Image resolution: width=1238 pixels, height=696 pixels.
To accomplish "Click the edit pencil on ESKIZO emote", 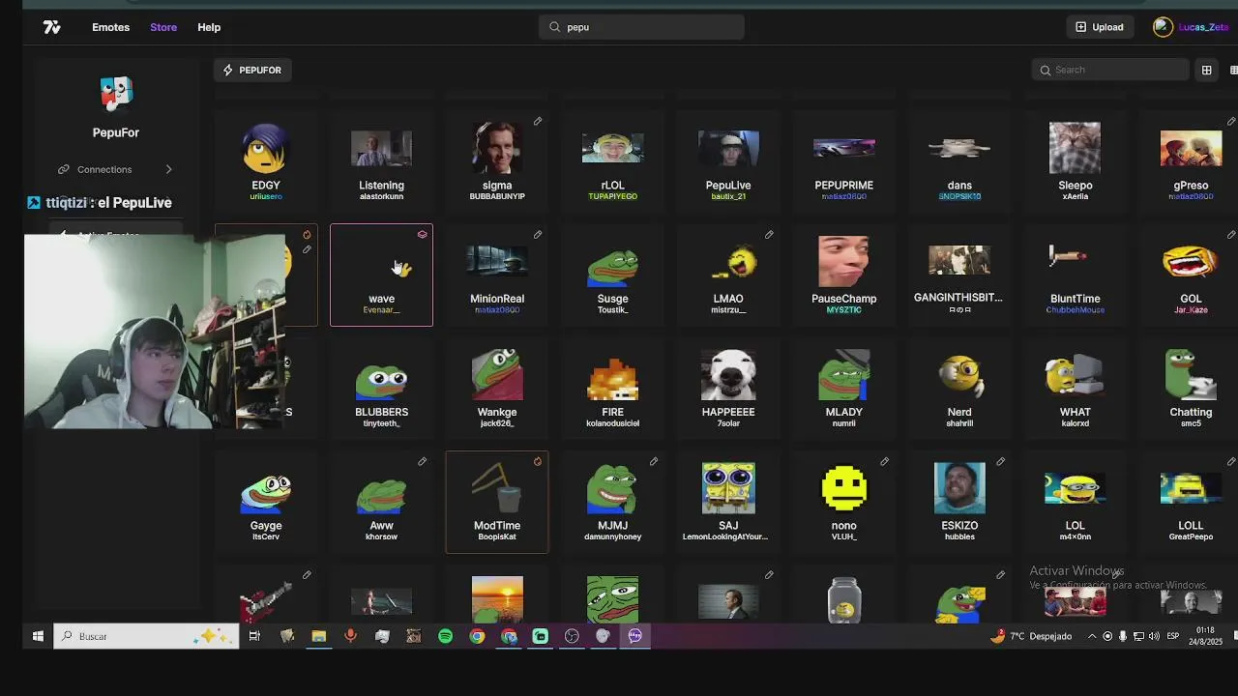I will click(x=1000, y=462).
